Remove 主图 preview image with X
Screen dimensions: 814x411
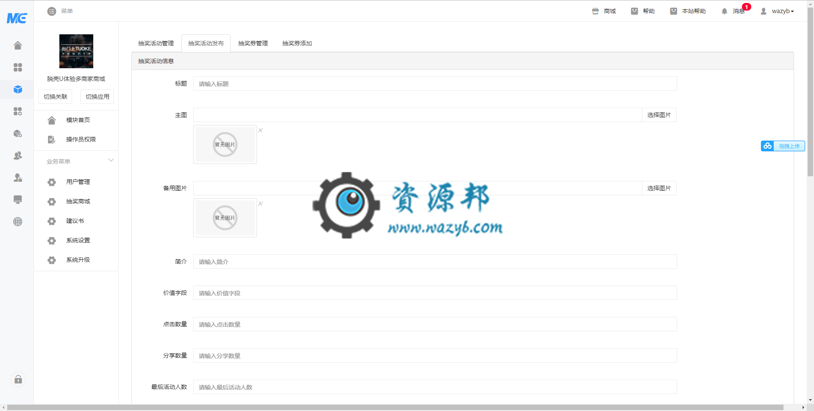tap(261, 130)
